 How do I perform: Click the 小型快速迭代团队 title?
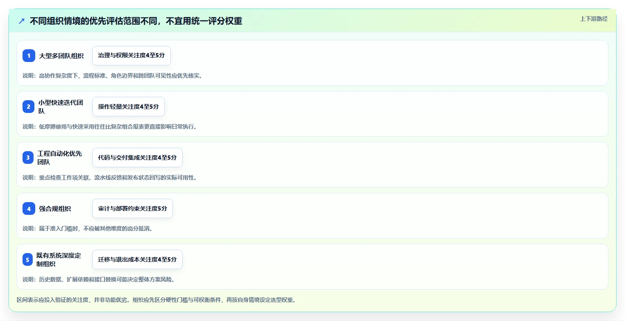coord(61,107)
